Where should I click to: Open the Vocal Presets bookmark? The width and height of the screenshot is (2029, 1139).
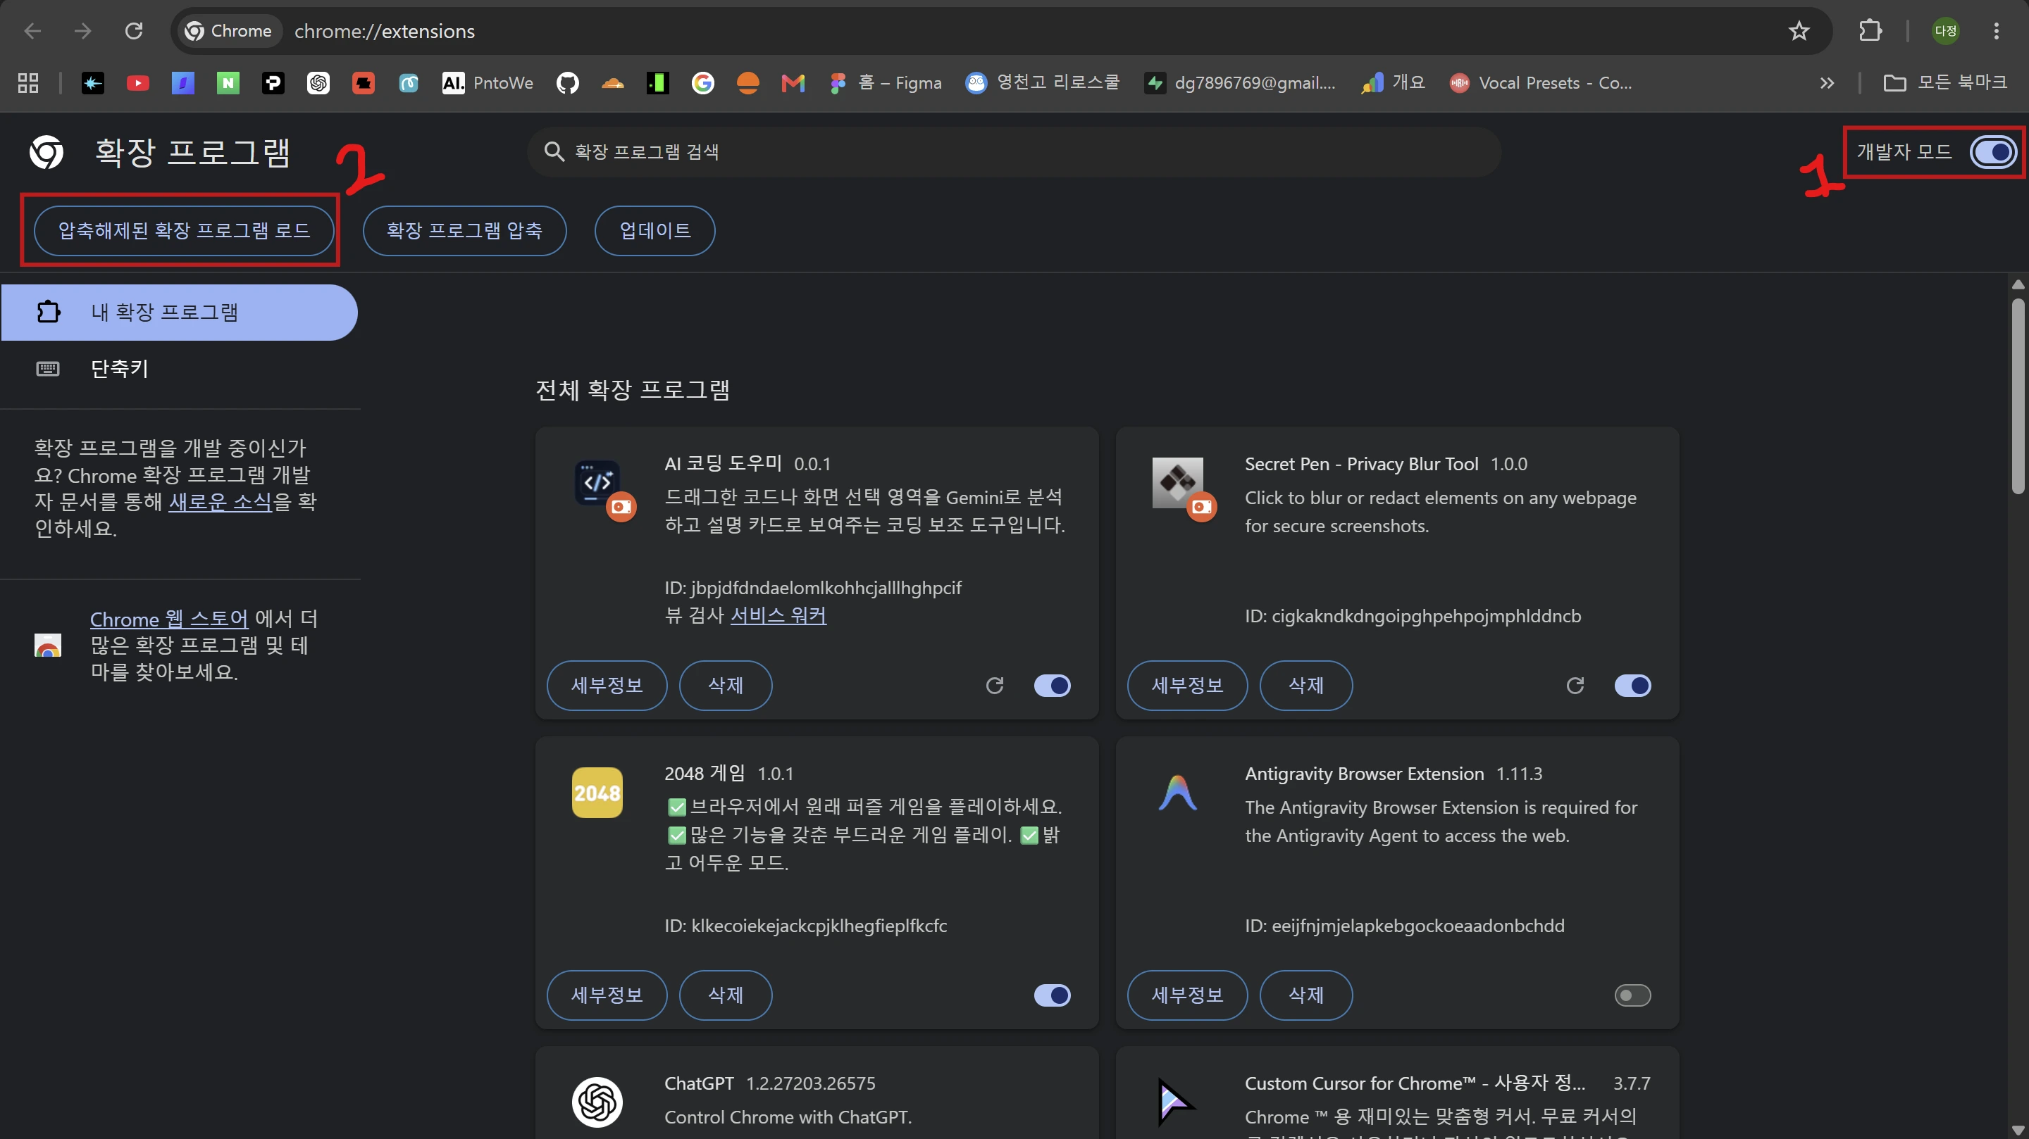pyautogui.click(x=1541, y=82)
